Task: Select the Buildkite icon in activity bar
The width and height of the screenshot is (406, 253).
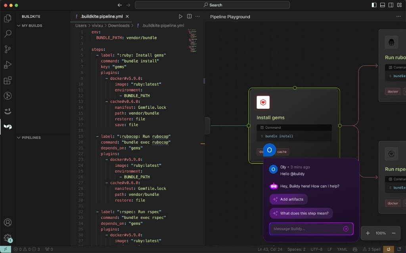Action: (x=8, y=127)
